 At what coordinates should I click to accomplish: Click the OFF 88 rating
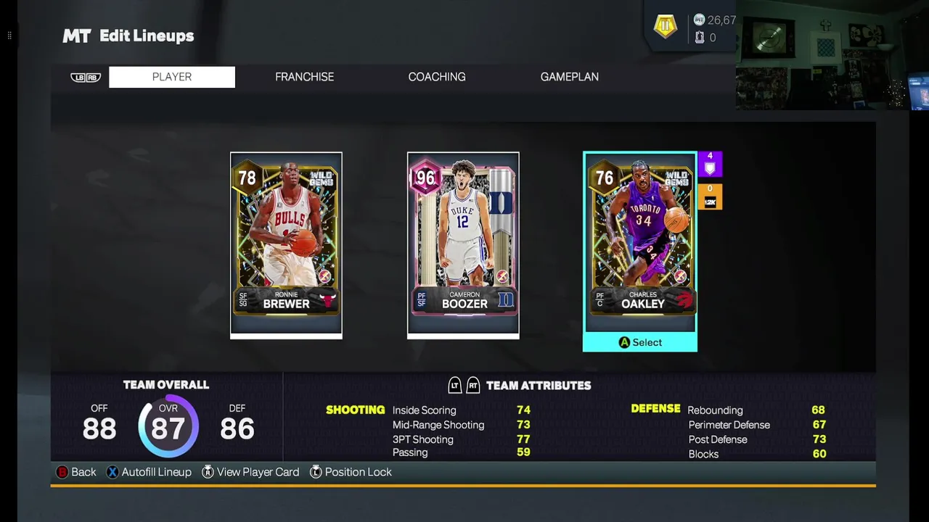point(99,423)
